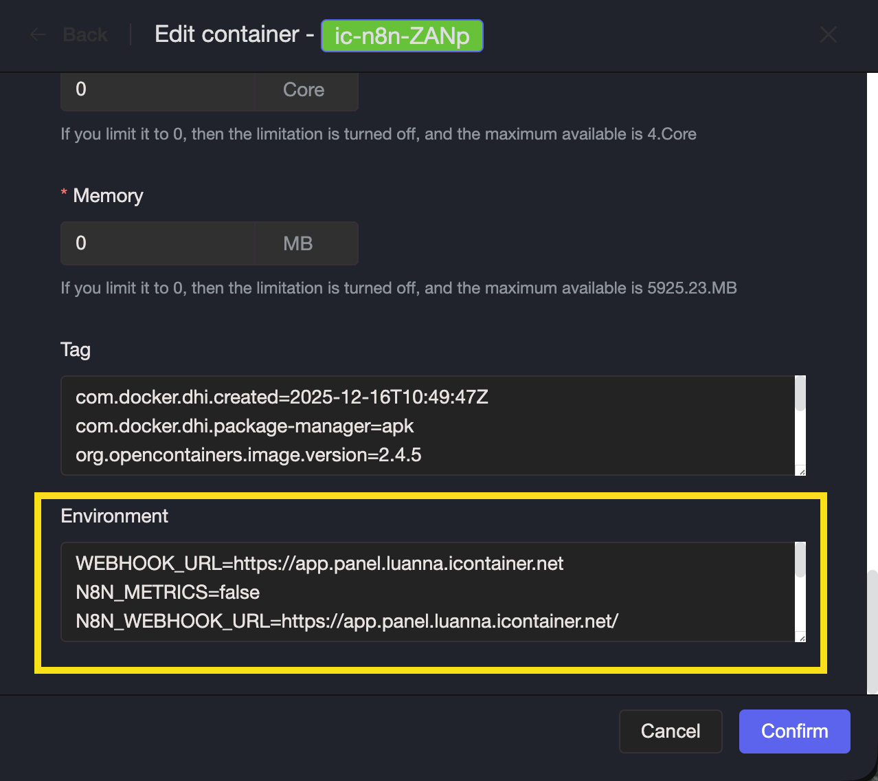
Task: Grab the Tag text area resize handle
Action: click(800, 470)
